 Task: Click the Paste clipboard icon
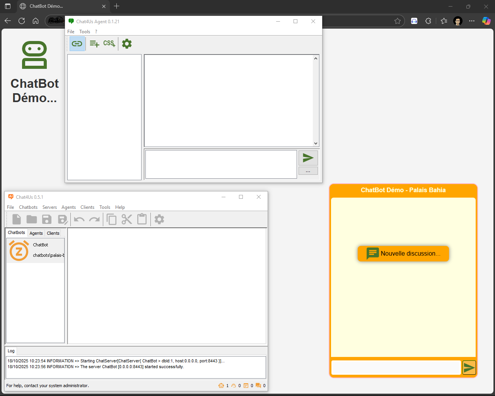142,220
